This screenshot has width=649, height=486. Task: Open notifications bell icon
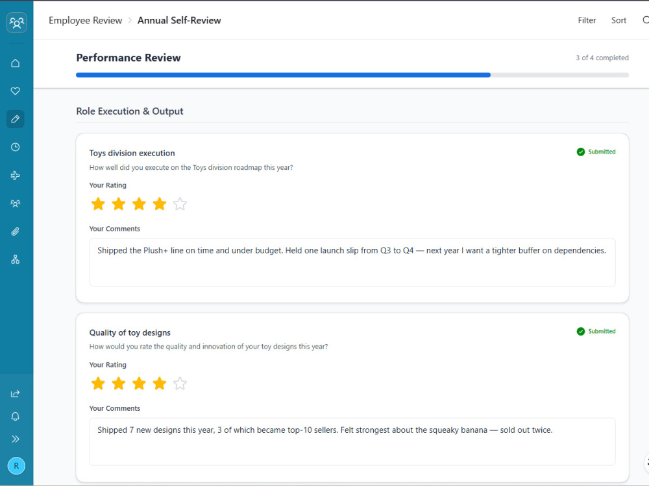click(16, 416)
